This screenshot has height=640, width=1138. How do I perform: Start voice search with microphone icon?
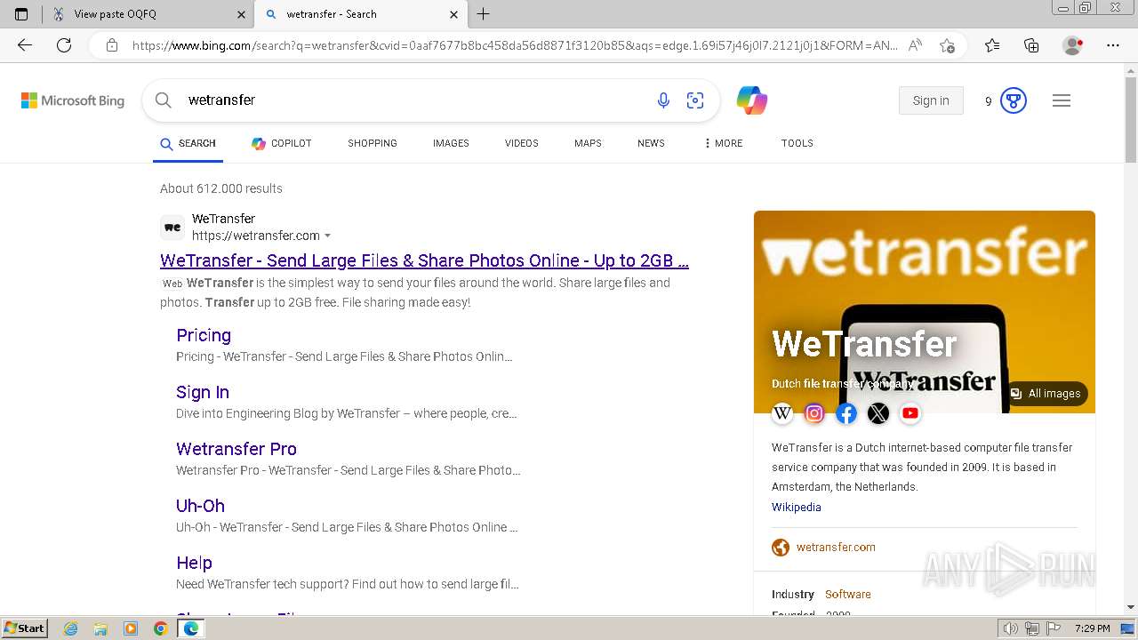point(663,100)
